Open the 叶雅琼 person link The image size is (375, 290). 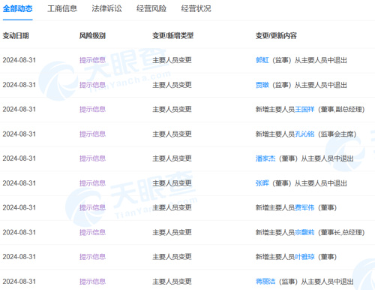click(x=304, y=257)
